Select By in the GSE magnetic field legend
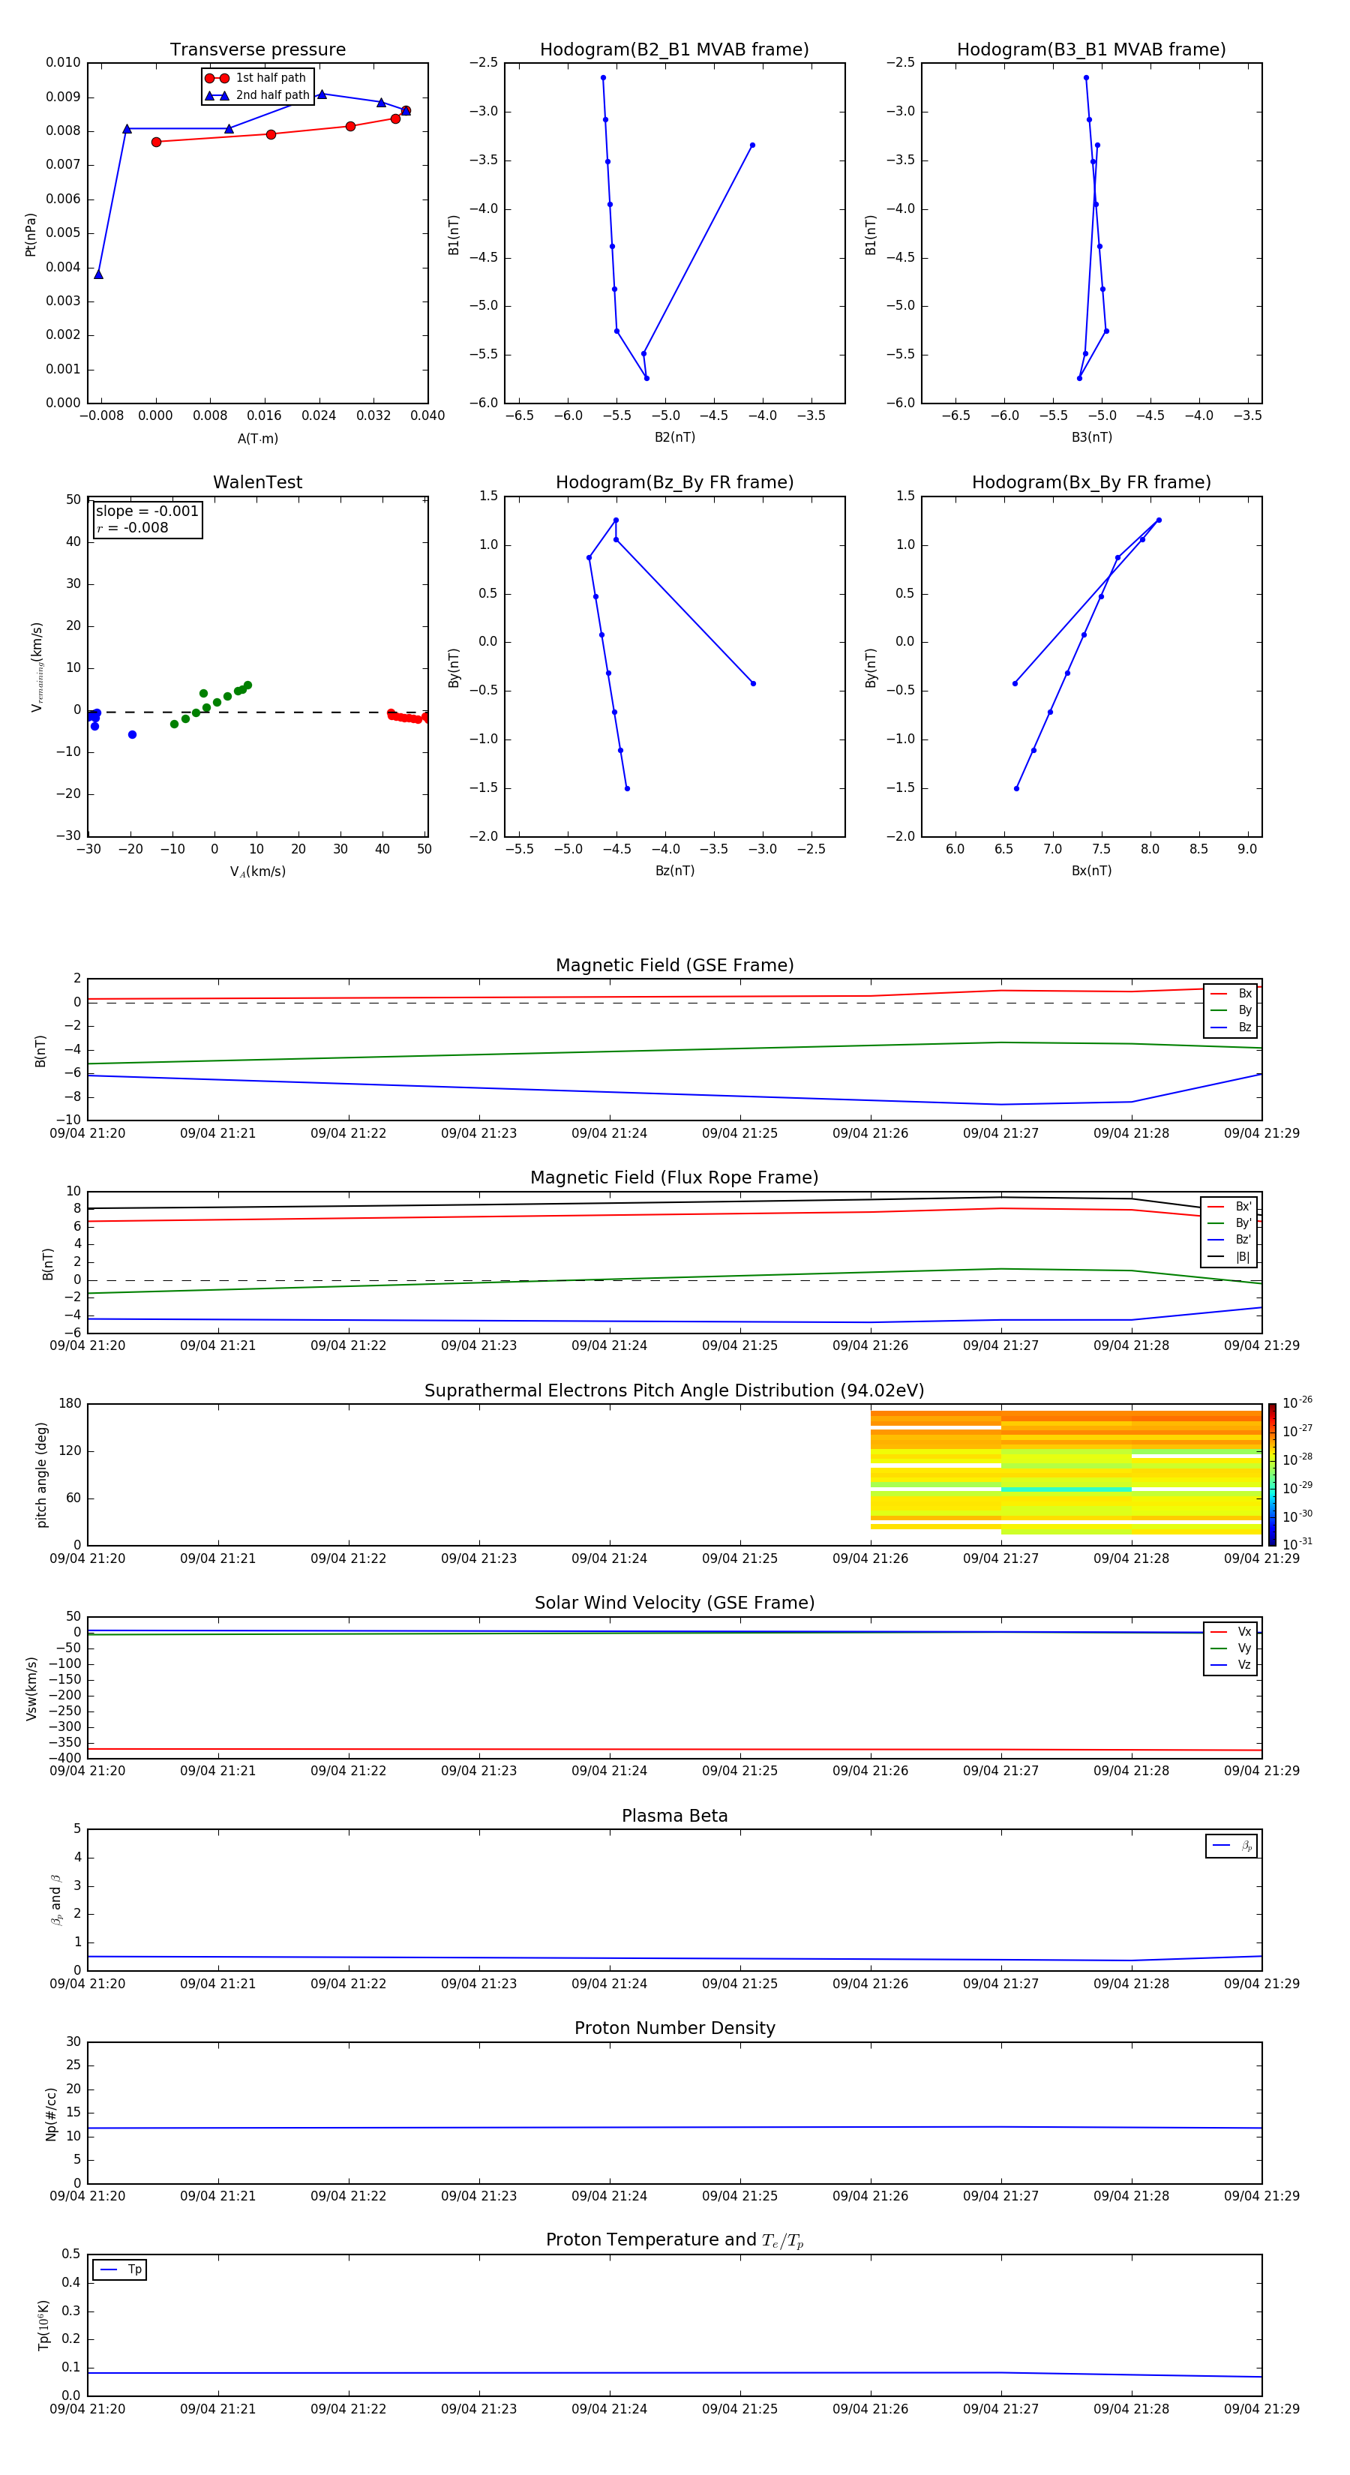 1231,1009
